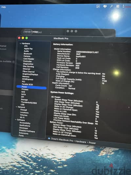Image resolution: width=131 pixels, height=175 pixels.
Task: Select Memory in the sidebar
Action: click(x=26, y=77)
